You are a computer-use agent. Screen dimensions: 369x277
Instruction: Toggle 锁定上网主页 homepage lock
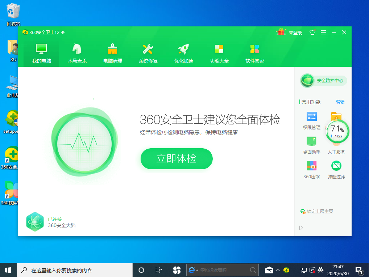pos(316,211)
